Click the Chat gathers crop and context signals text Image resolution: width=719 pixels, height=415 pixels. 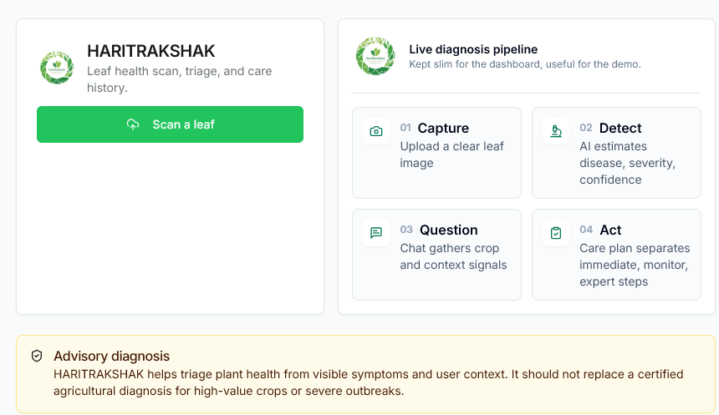point(453,256)
